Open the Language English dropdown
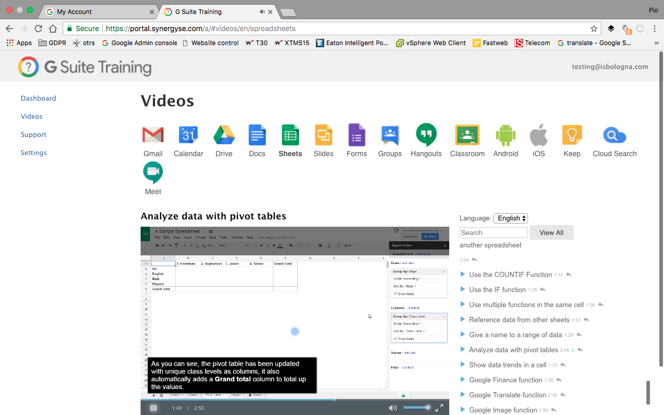Viewport: 664px width, 415px height. (x=510, y=218)
